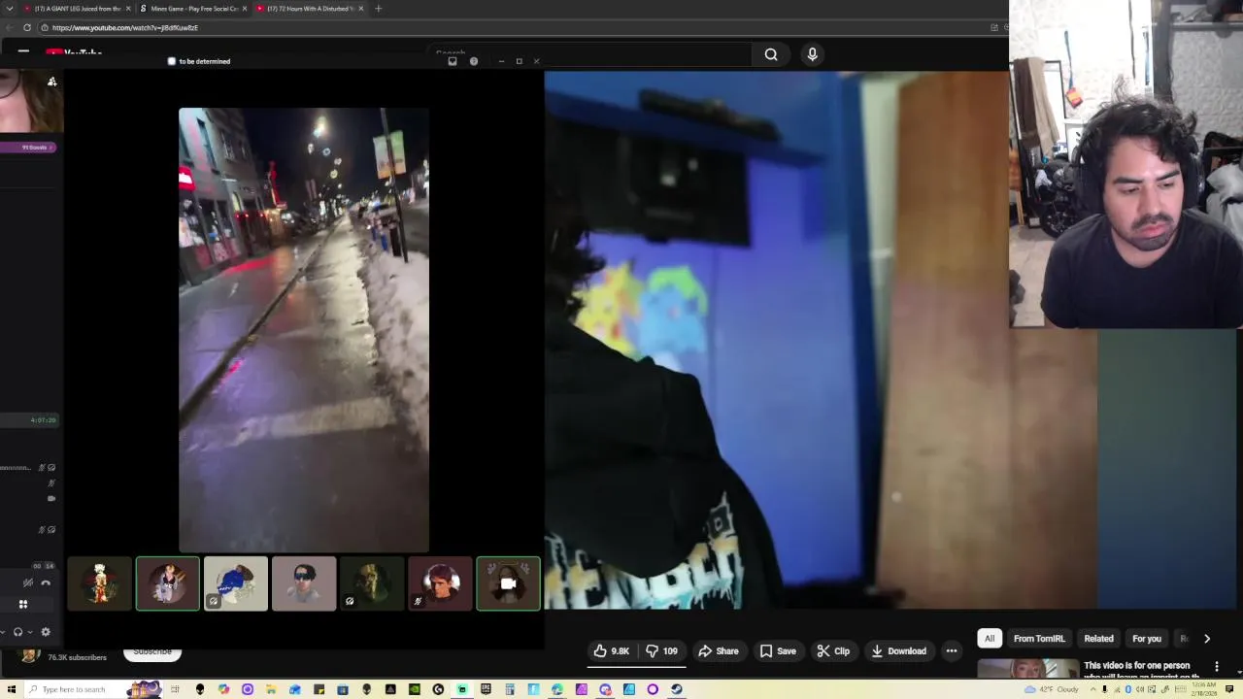1243x699 pixels.
Task: Select the From TomIRL chip
Action: tap(1039, 639)
